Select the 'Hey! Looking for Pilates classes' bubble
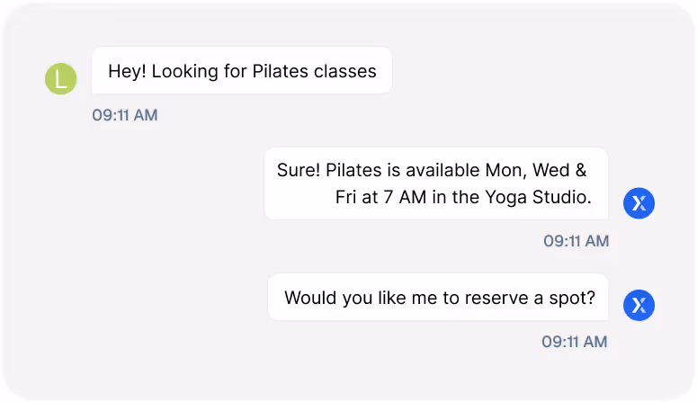This screenshot has height=402, width=697. (241, 71)
